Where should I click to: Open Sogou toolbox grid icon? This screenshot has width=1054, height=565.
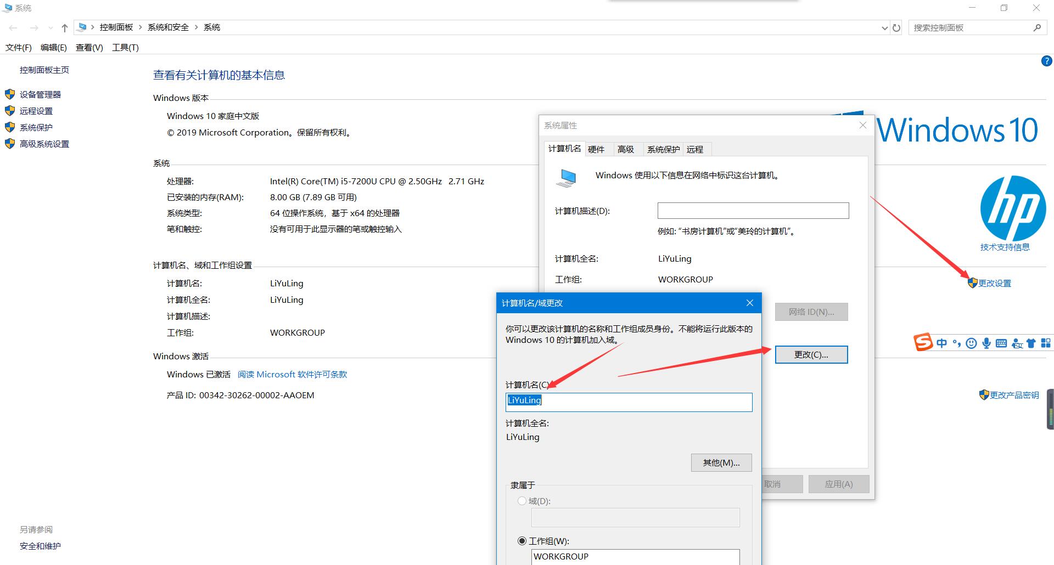[1046, 343]
